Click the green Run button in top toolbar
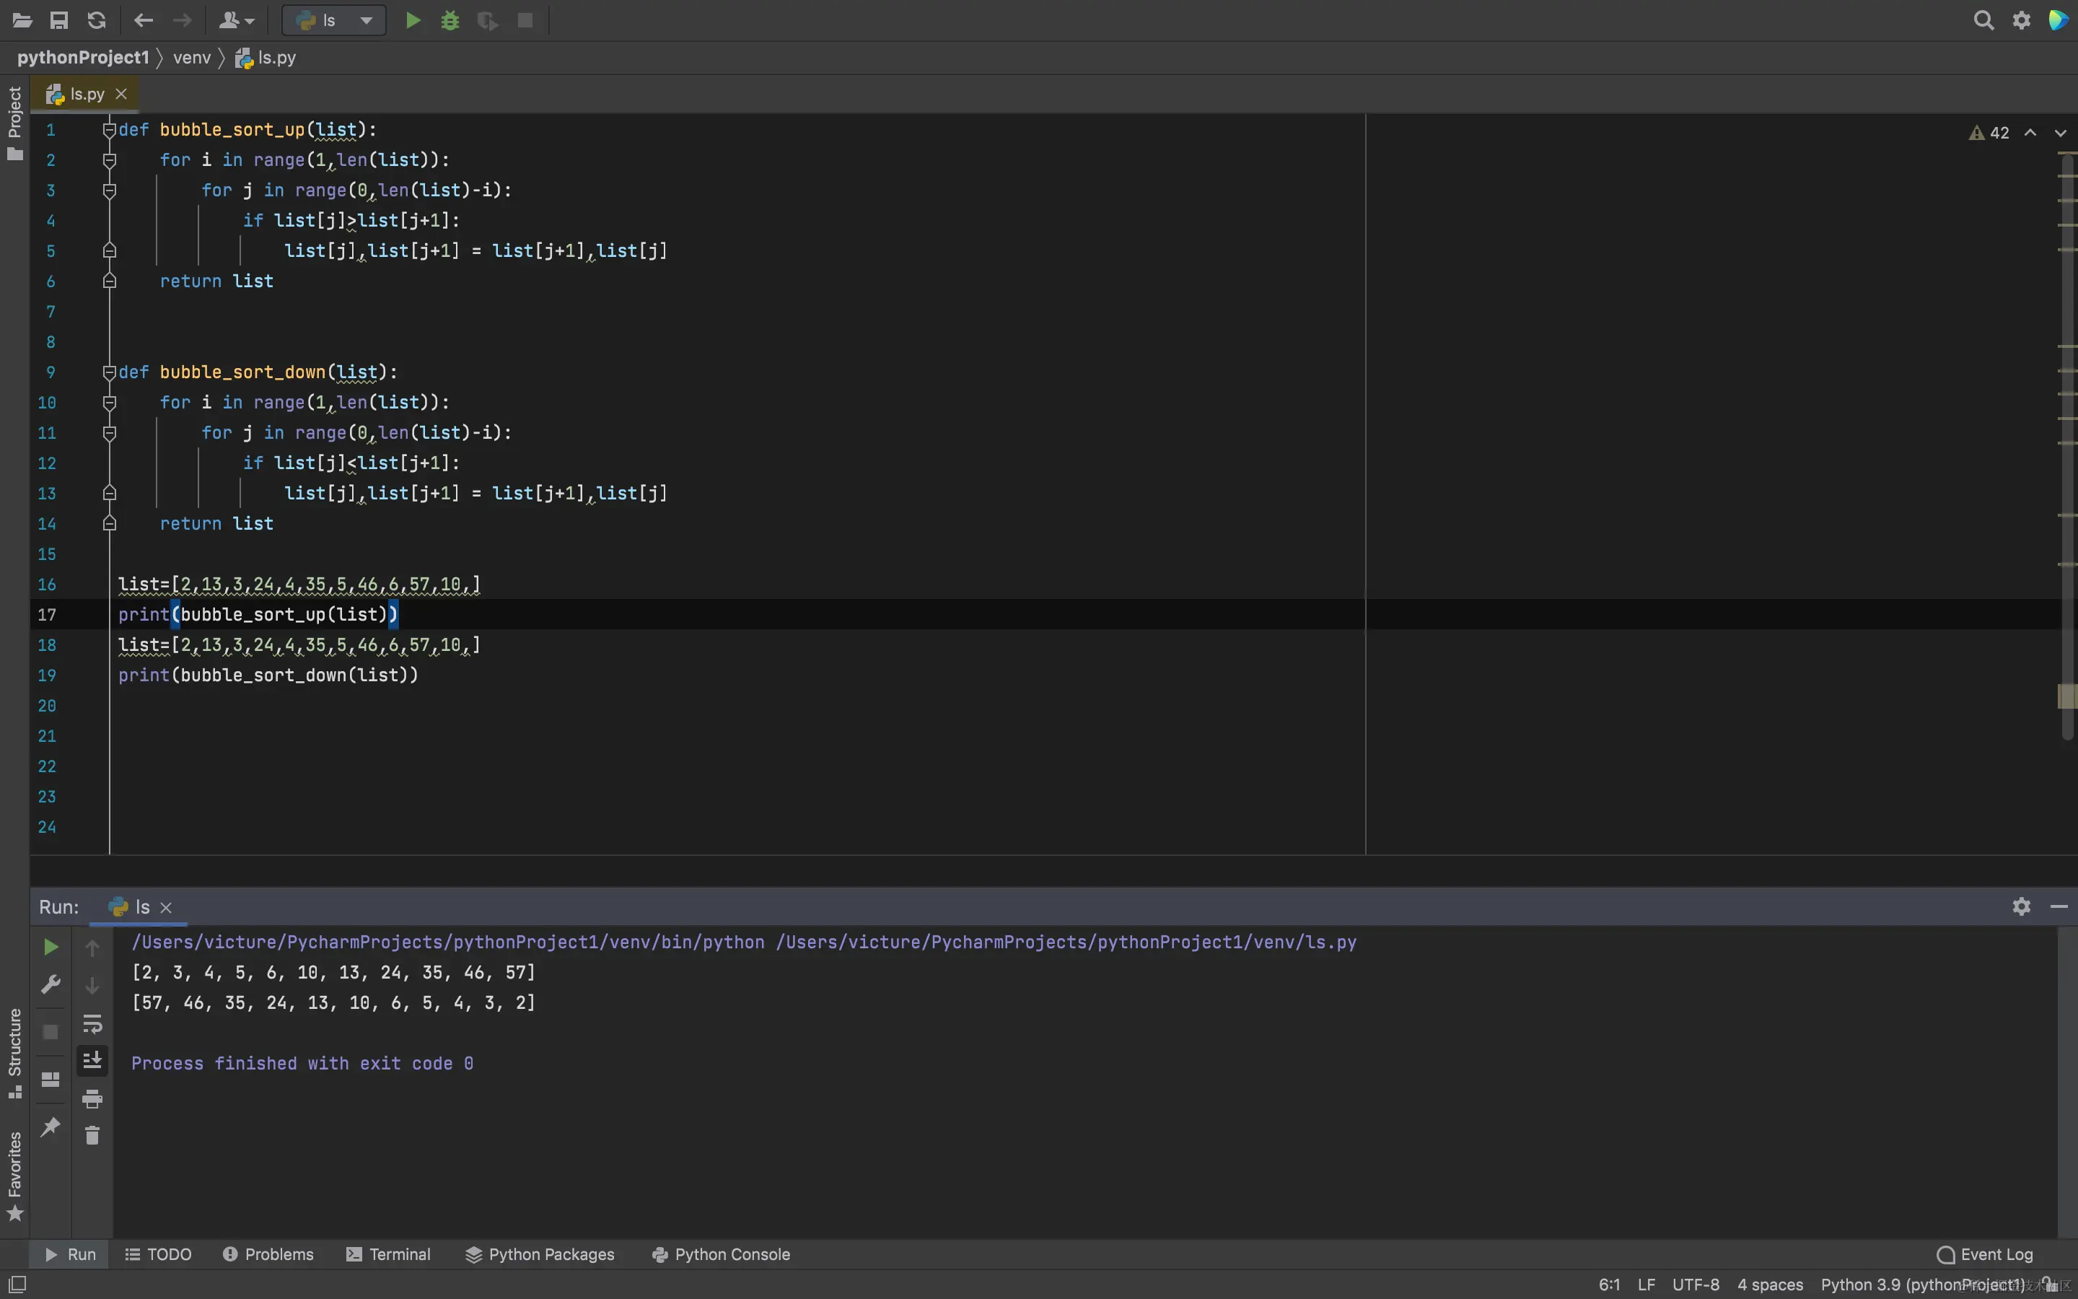 click(x=413, y=21)
